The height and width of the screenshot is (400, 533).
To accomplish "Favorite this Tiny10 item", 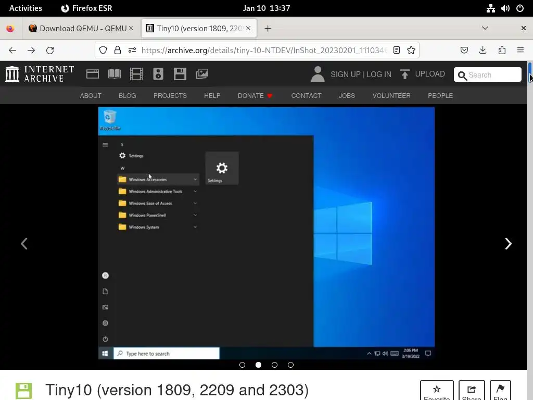I will [437, 391].
